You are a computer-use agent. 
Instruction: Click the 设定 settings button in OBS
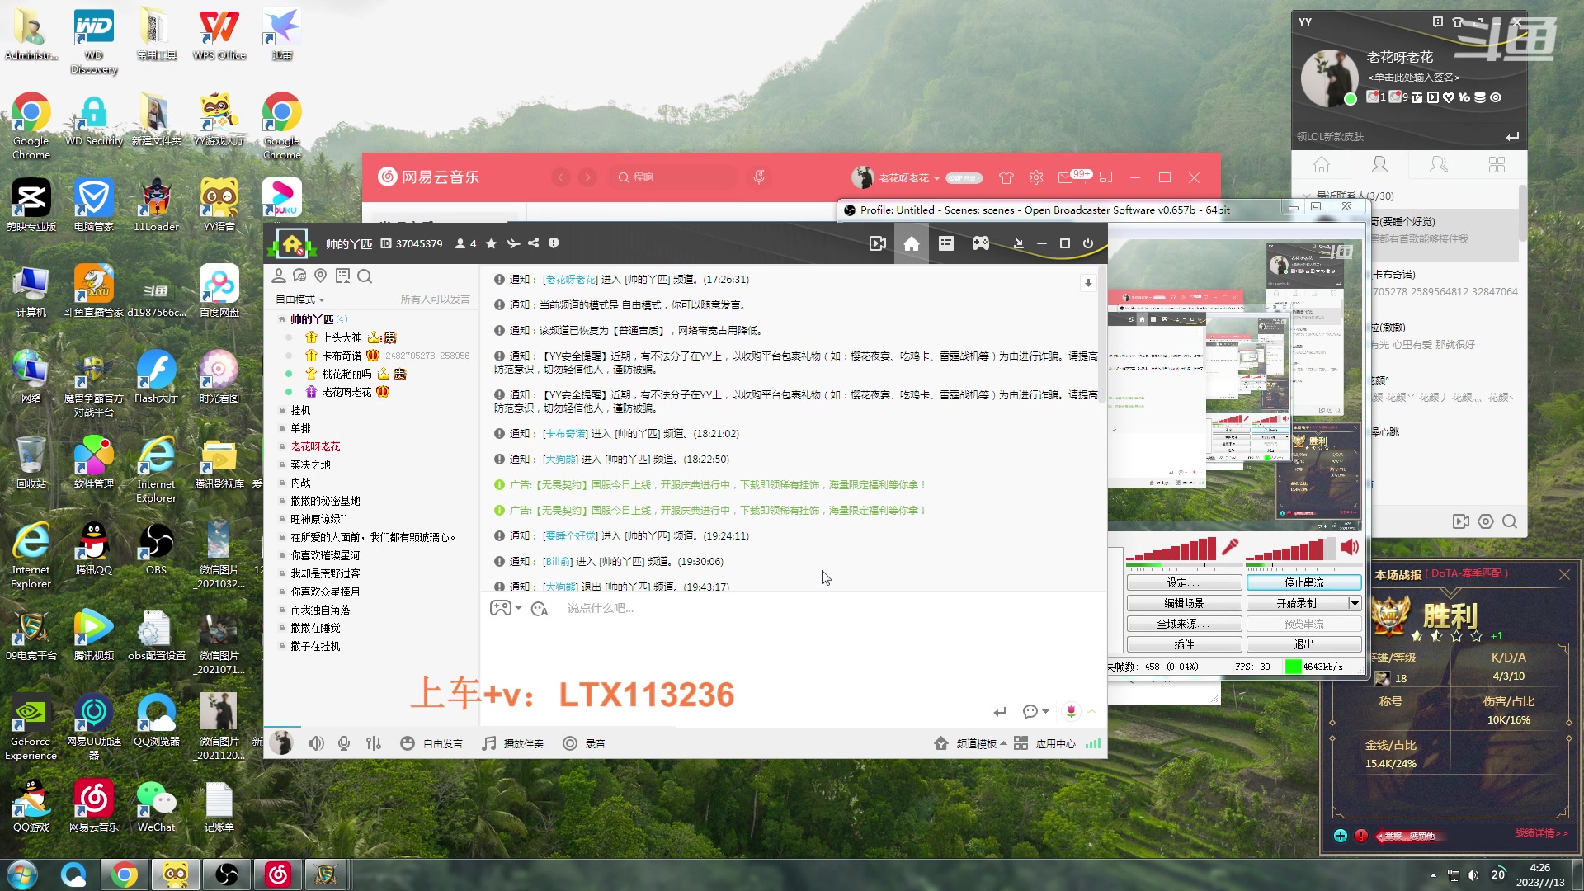1184,582
